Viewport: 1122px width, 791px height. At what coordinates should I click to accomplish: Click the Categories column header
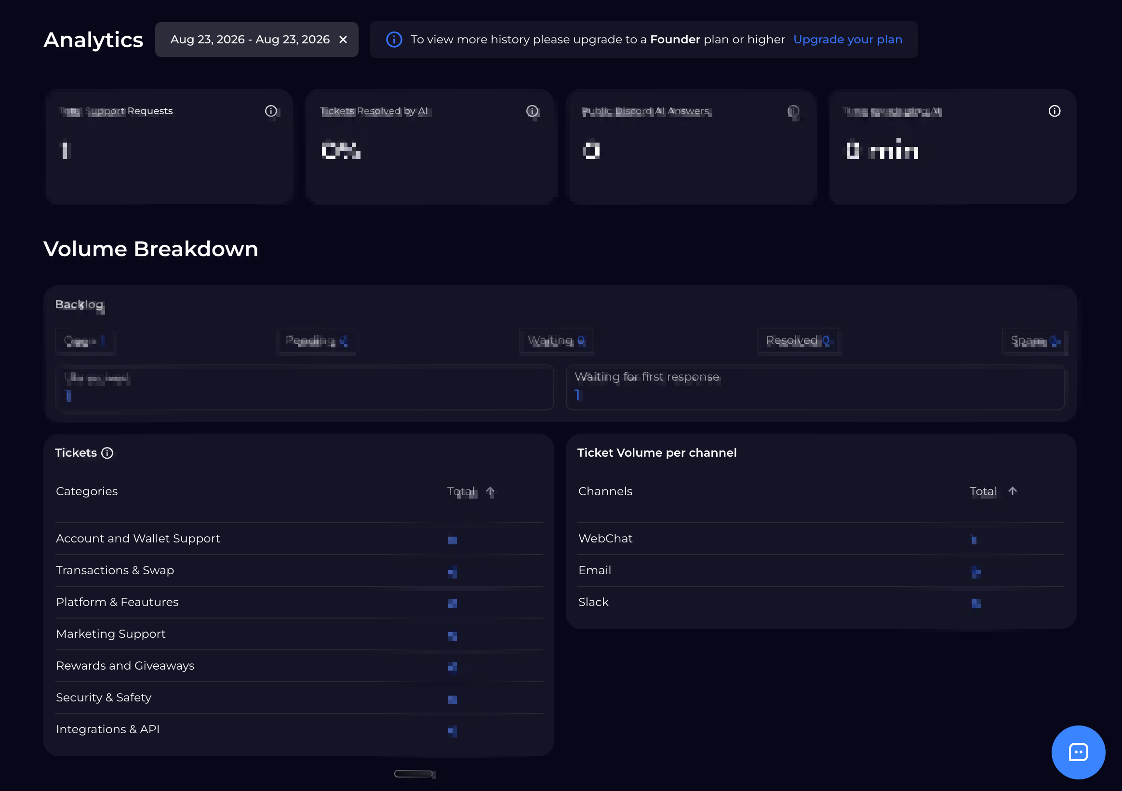86,491
